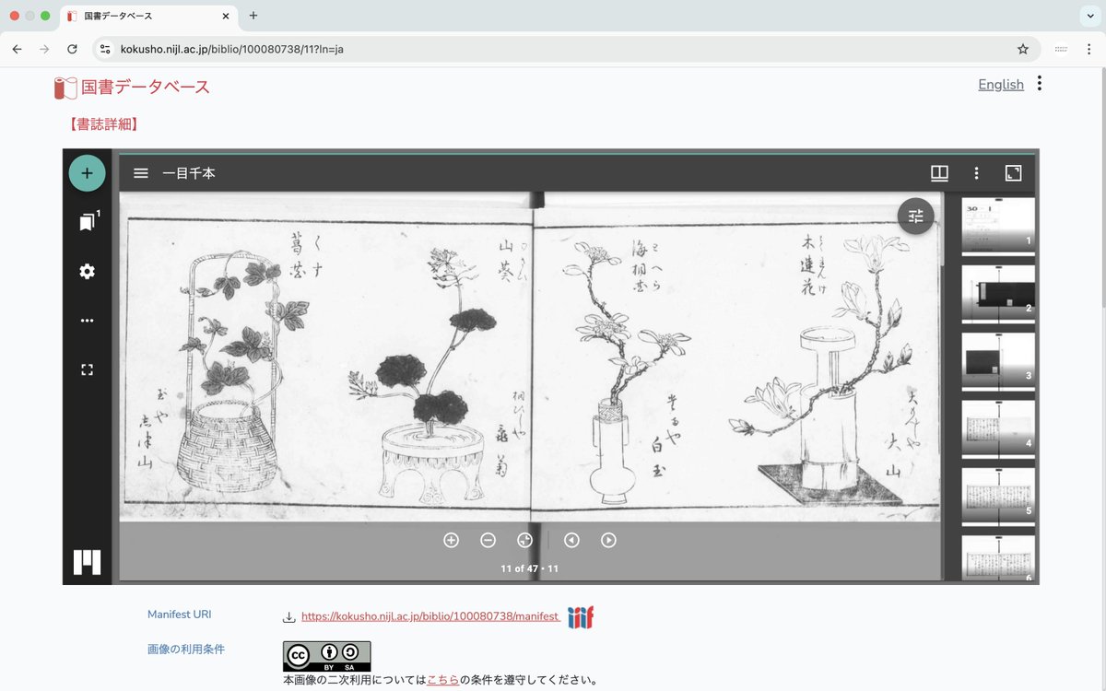Select thumbnail page 3
This screenshot has height=691, width=1106.
[998, 361]
